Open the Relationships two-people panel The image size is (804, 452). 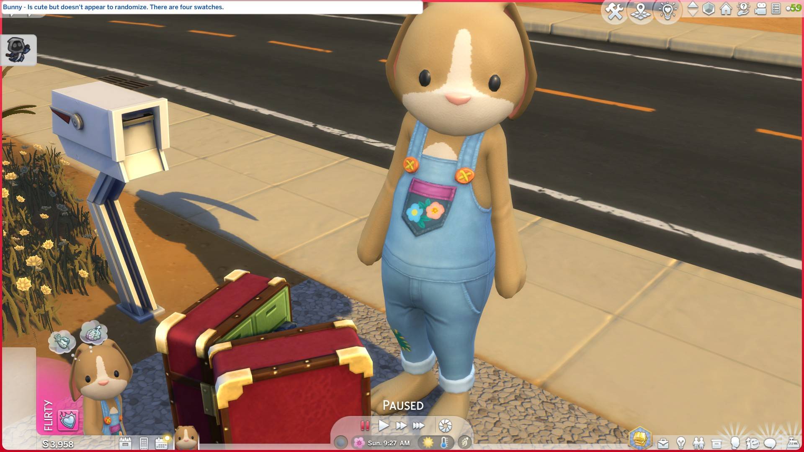[699, 443]
